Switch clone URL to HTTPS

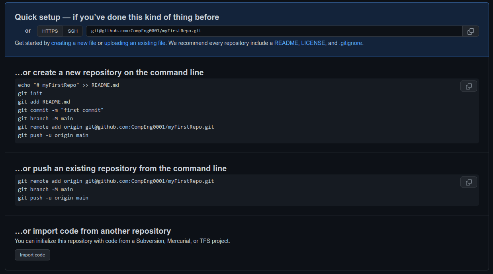[50, 31]
